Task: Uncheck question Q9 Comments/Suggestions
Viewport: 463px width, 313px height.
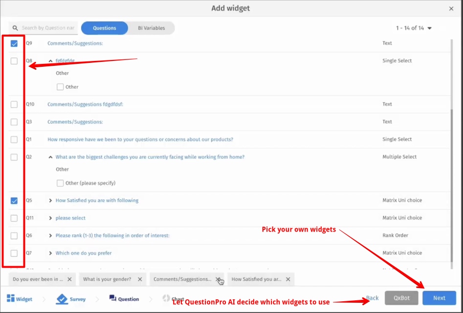Action: (x=14, y=43)
